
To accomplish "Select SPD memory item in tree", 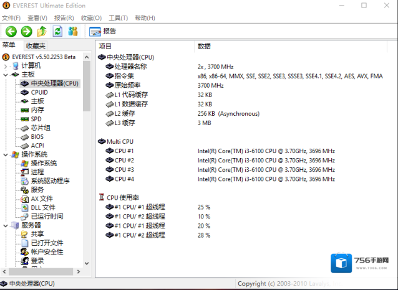I will (x=36, y=119).
